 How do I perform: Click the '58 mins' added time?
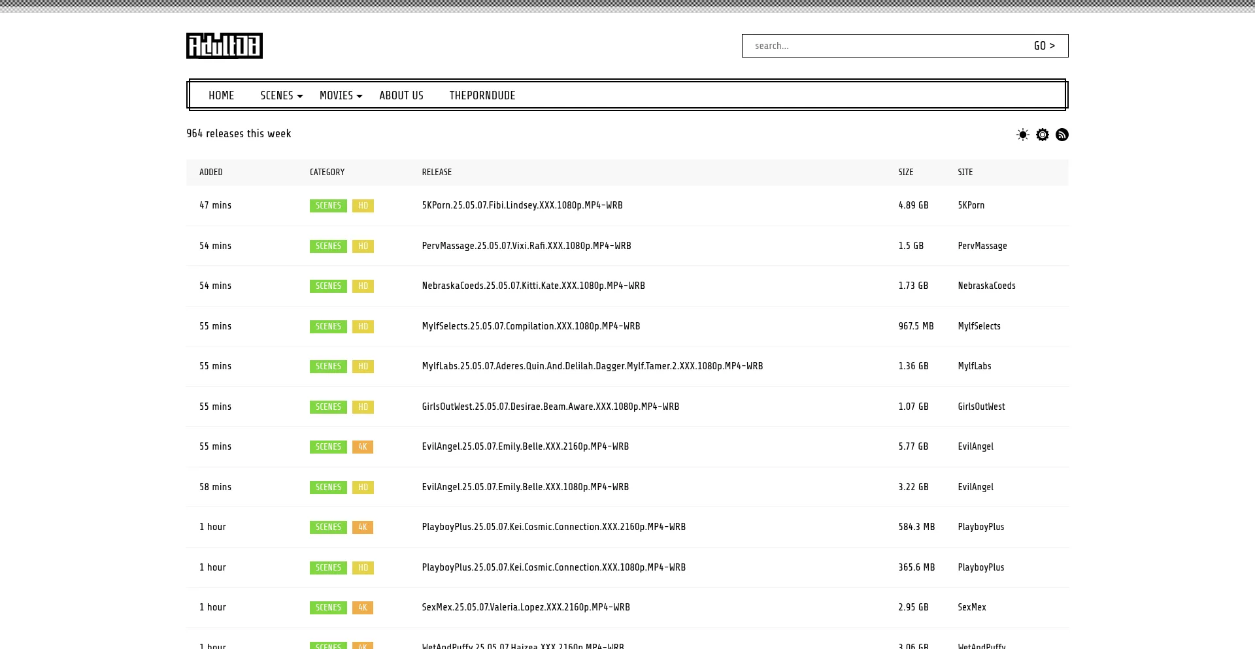click(215, 487)
